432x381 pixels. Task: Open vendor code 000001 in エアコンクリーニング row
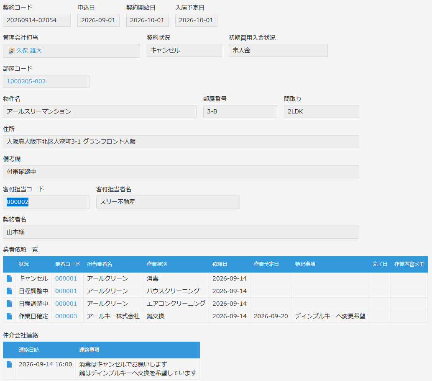tap(66, 304)
